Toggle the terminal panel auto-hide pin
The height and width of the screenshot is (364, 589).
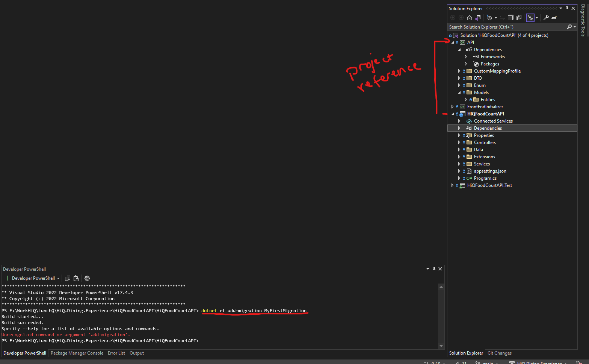(x=434, y=269)
